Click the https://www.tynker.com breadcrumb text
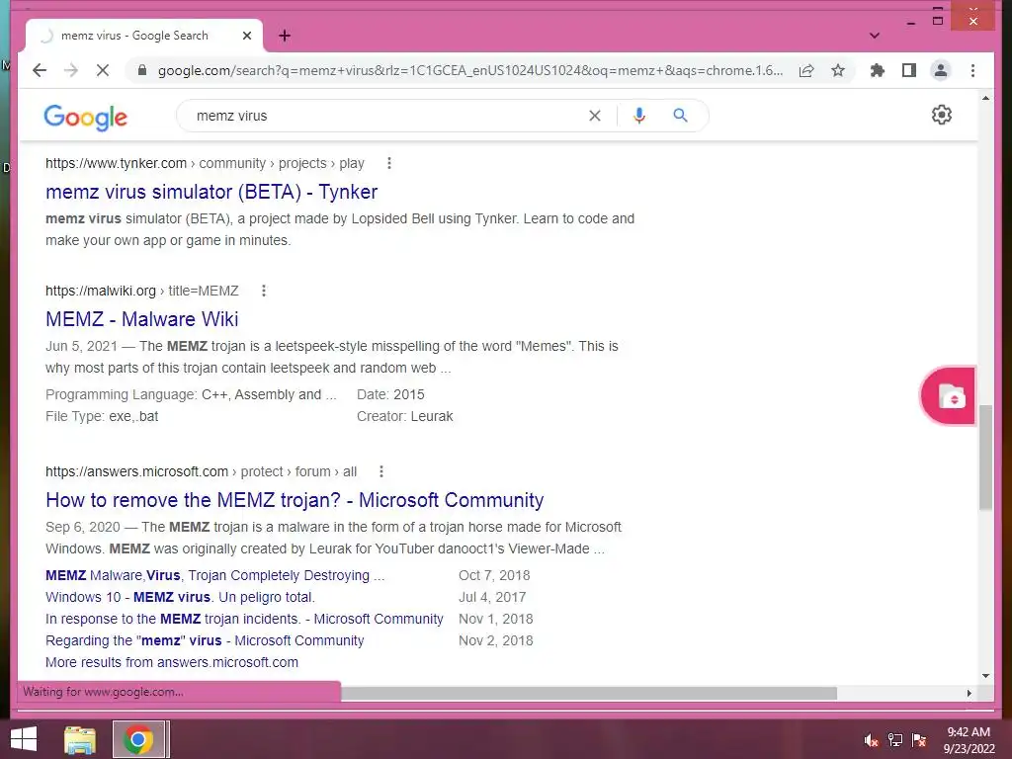Viewport: 1012px width, 759px height. pyautogui.click(x=116, y=163)
